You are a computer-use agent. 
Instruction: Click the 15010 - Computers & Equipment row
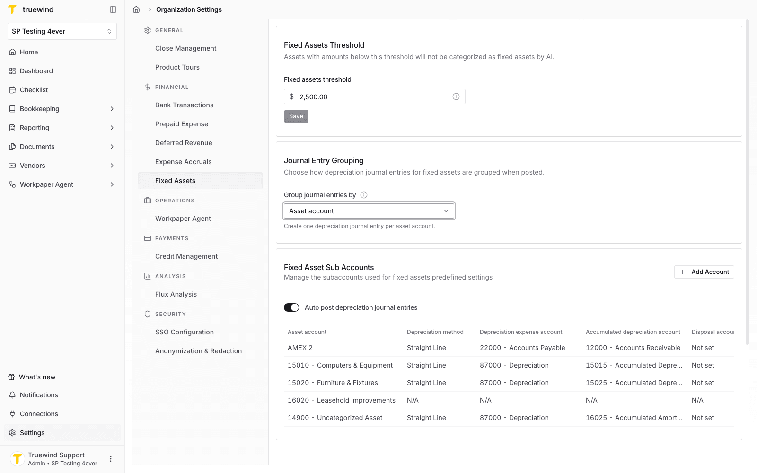(509, 365)
